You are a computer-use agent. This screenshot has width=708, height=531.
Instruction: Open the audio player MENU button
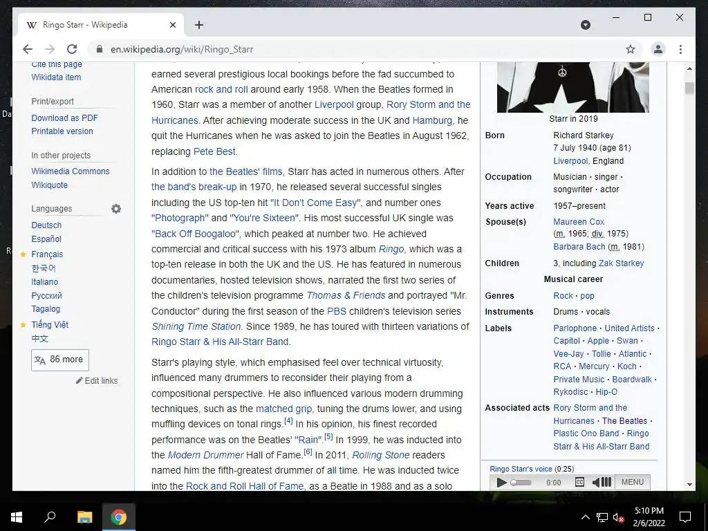coord(632,482)
